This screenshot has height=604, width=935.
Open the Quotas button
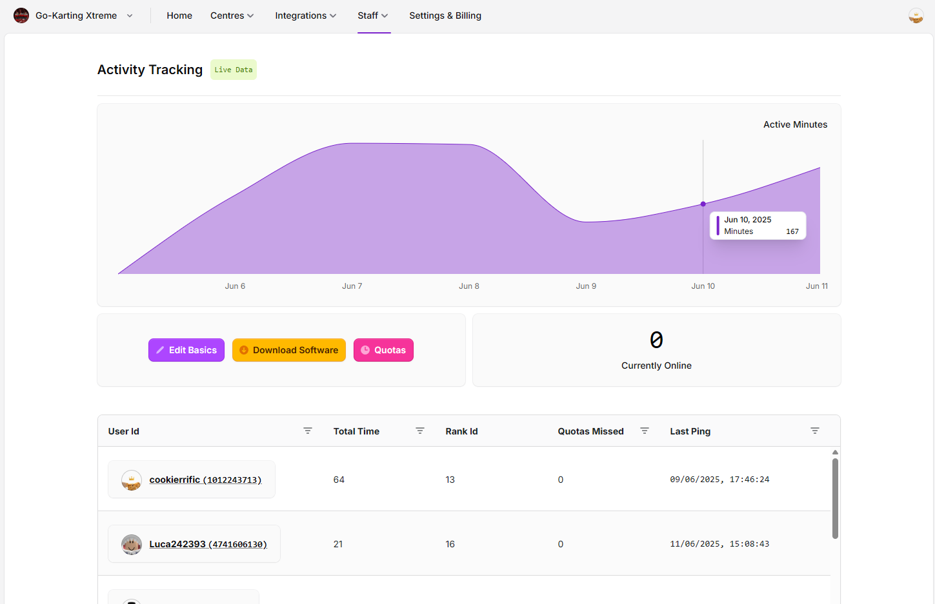pyautogui.click(x=383, y=350)
